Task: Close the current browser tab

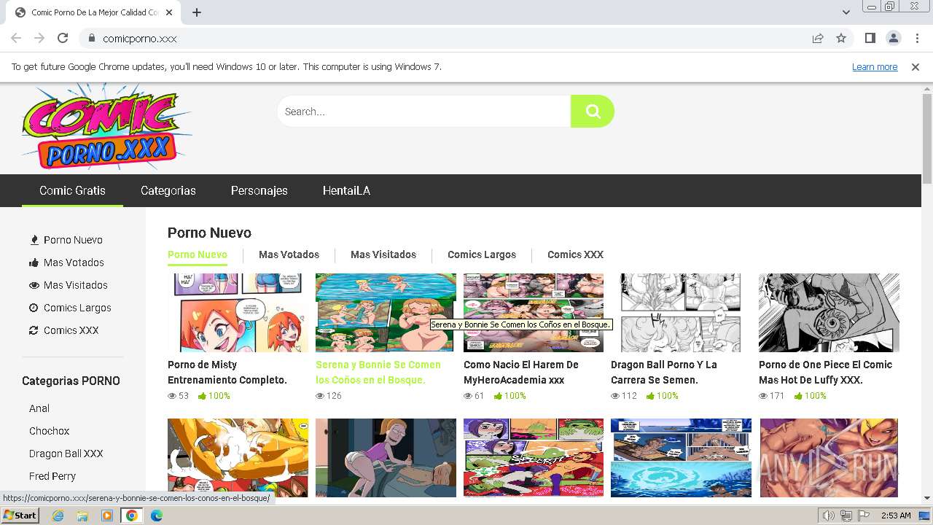Action: pos(169,12)
